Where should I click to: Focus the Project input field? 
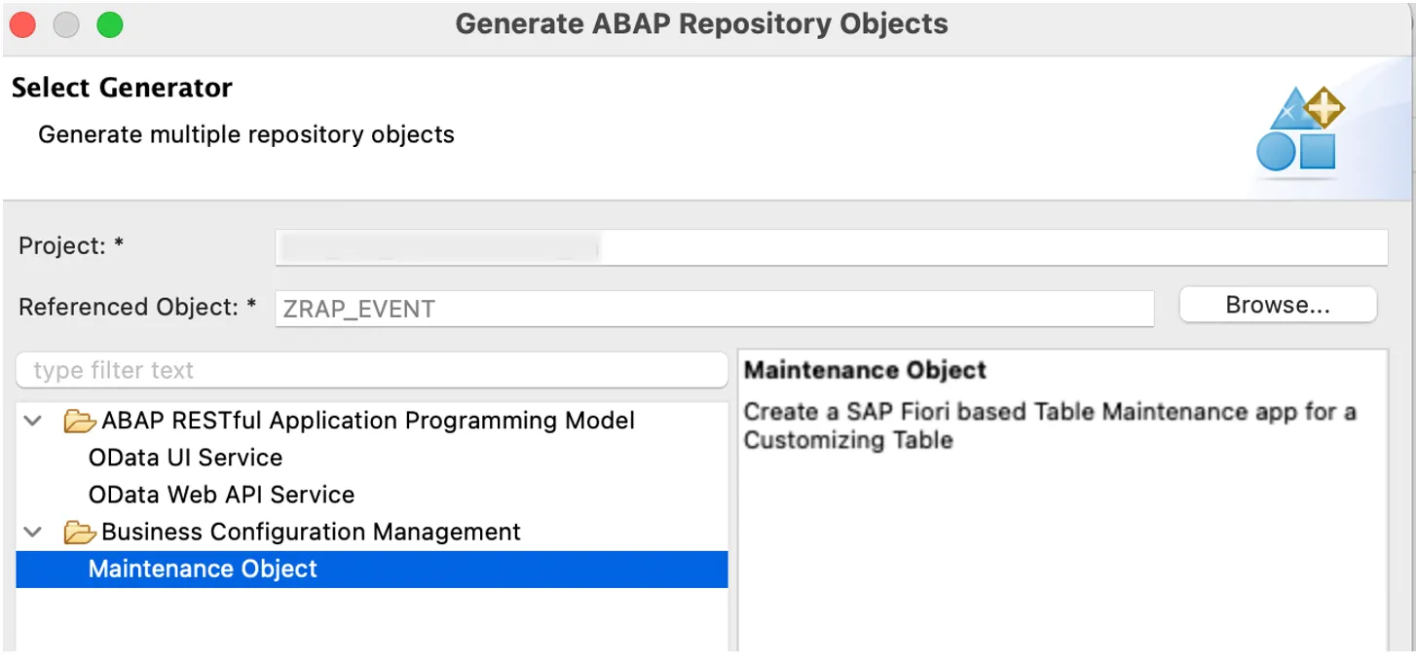[x=831, y=247]
